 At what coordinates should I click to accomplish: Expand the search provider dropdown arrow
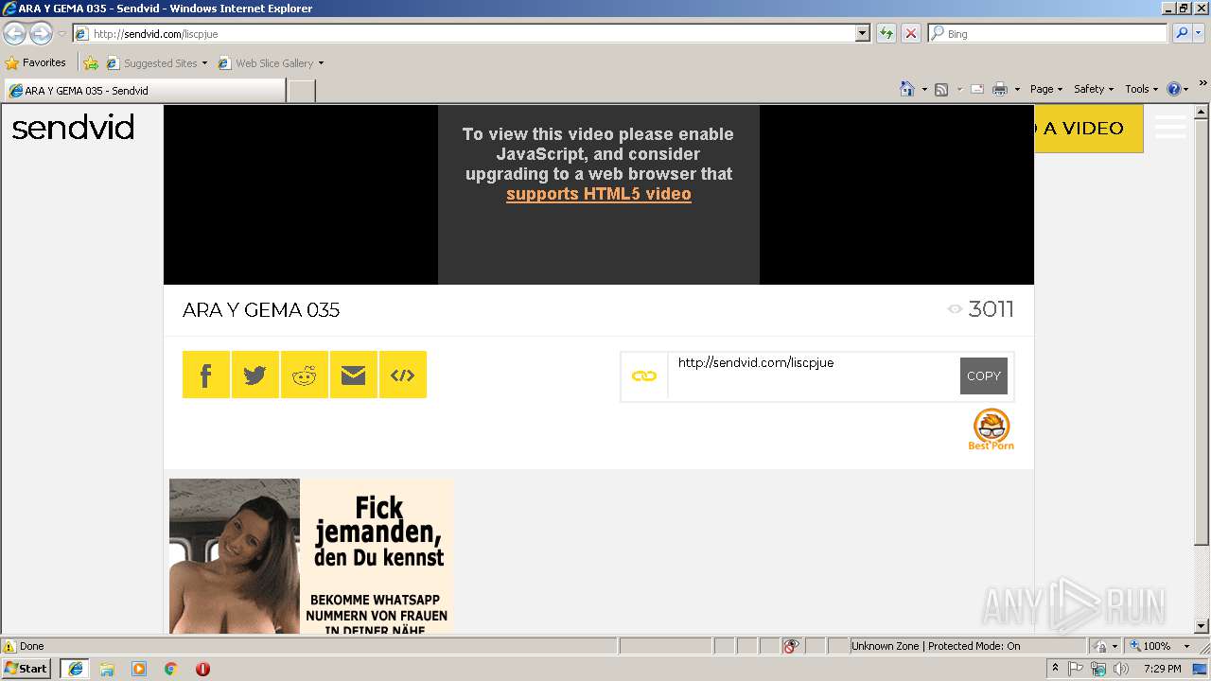tap(1200, 33)
